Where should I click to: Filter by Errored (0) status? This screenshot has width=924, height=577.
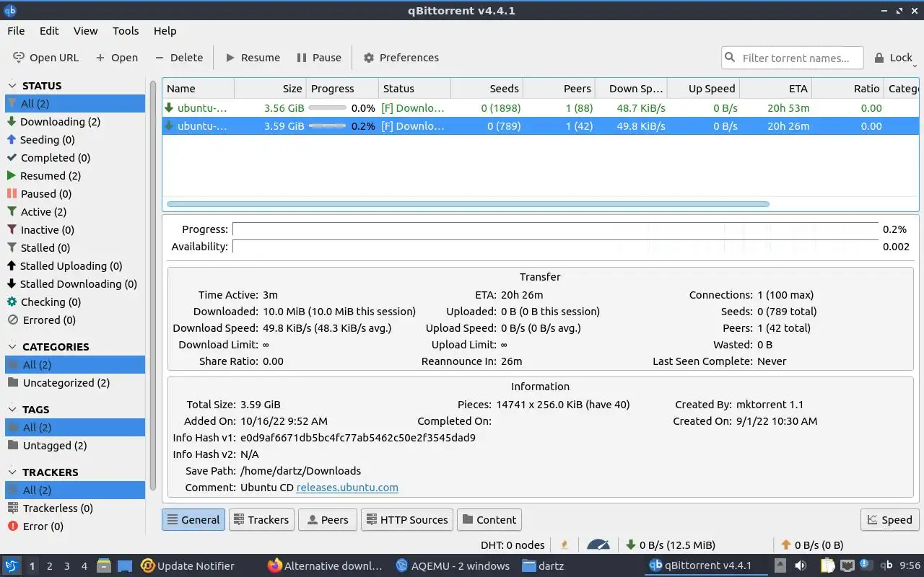[75, 320]
